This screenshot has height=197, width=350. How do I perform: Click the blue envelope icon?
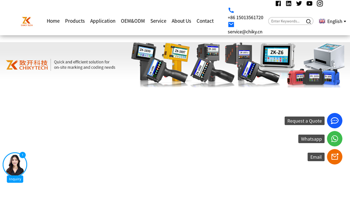click(x=231, y=25)
